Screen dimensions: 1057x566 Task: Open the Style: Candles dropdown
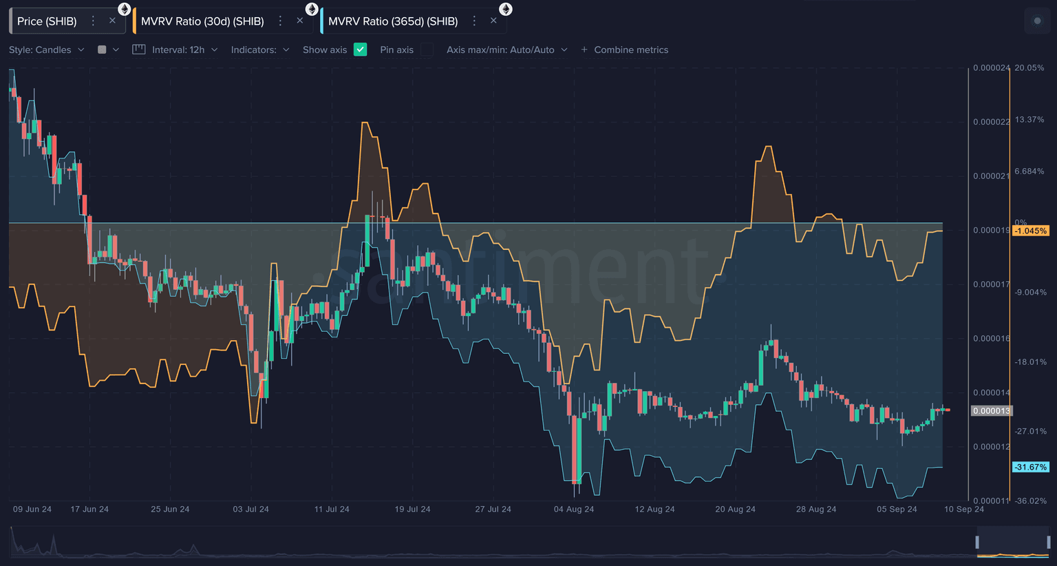(46, 50)
